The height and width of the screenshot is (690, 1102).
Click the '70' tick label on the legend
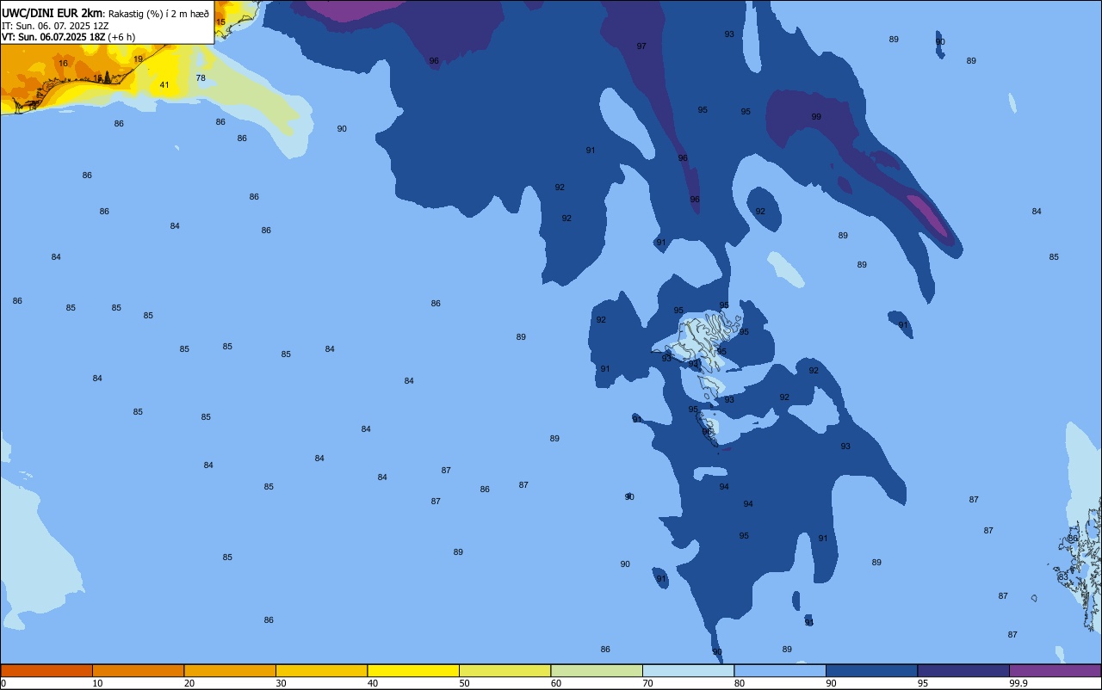(x=647, y=683)
